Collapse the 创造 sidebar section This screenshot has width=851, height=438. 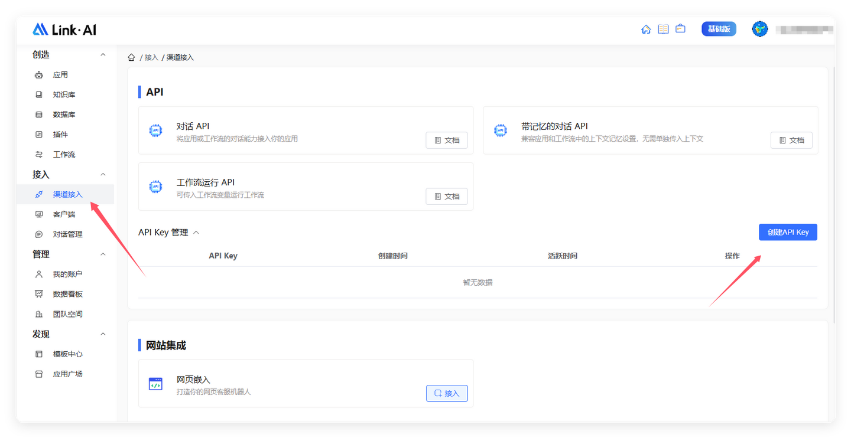click(103, 54)
